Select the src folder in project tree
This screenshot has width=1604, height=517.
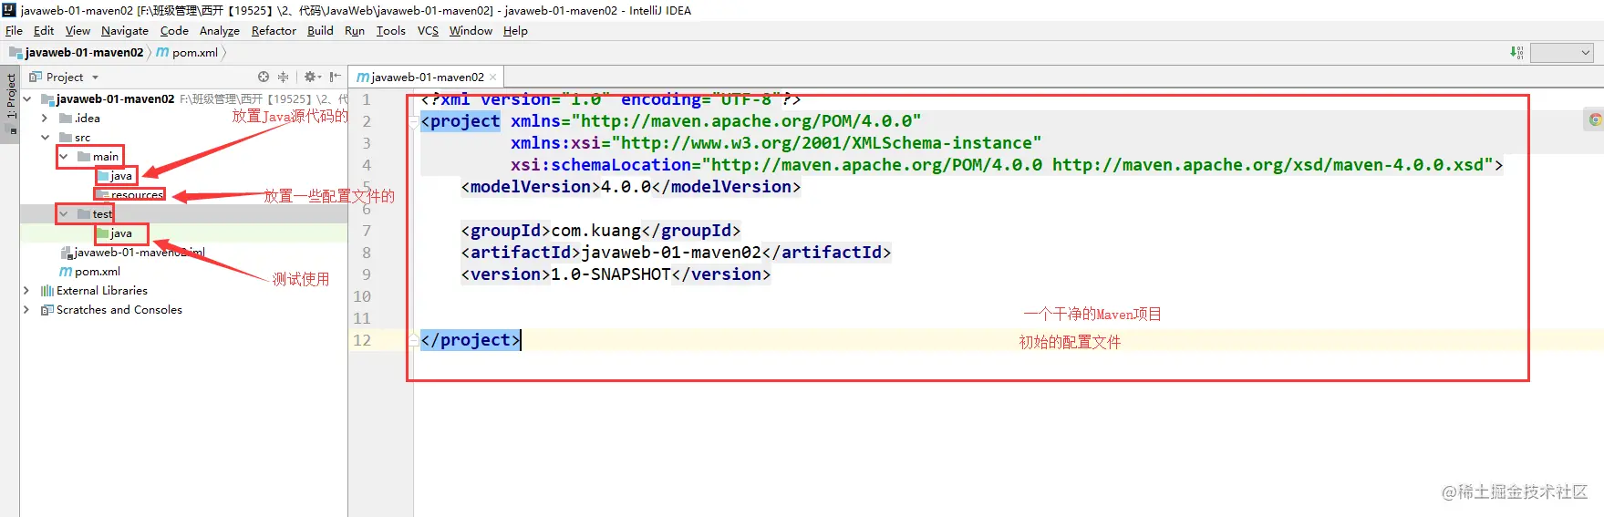tap(75, 138)
